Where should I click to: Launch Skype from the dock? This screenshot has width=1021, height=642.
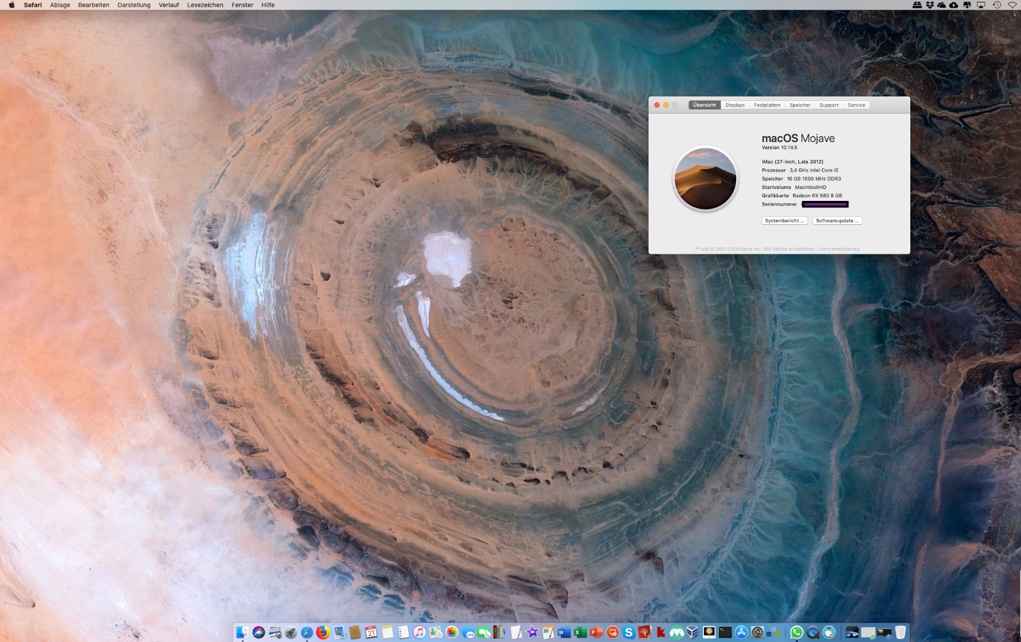coord(629,632)
